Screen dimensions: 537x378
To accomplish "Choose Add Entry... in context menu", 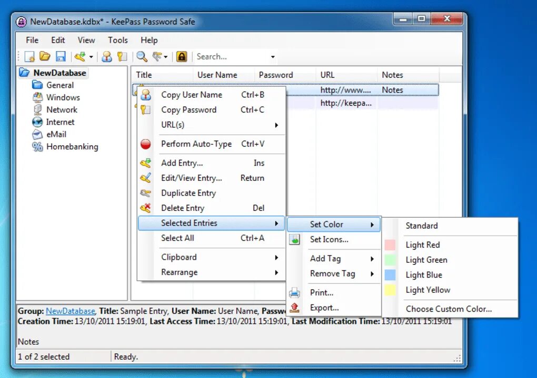I will point(211,163).
